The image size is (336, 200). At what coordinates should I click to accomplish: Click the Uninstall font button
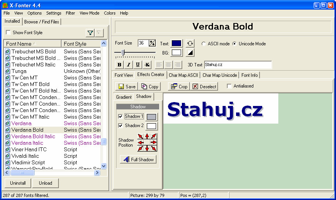tap(18, 183)
